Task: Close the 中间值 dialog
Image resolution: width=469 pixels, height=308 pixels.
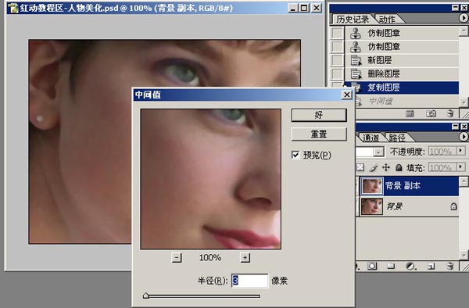Action: [x=346, y=95]
